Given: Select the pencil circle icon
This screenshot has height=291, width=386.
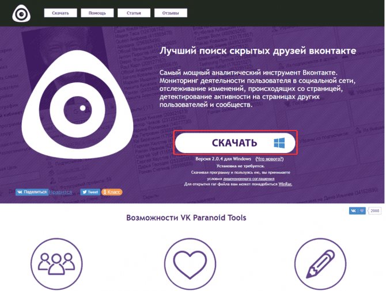Looking at the screenshot, I should (x=320, y=264).
